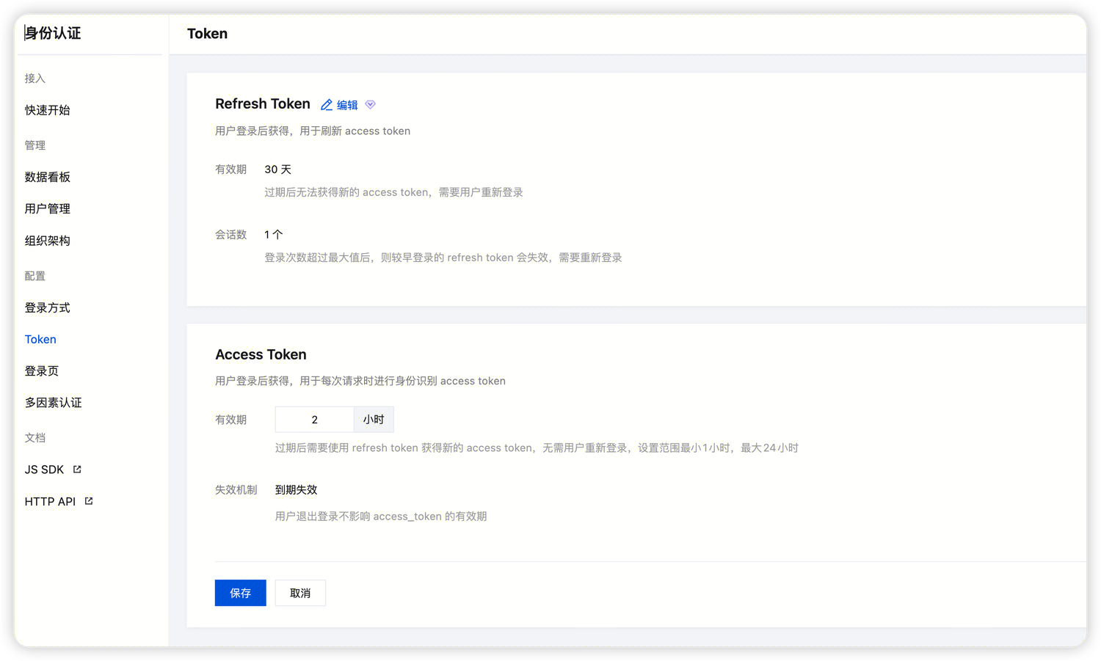1101x661 pixels.
Task: Click the description 用于每次请求时进行身份识别 access token
Action: point(360,381)
